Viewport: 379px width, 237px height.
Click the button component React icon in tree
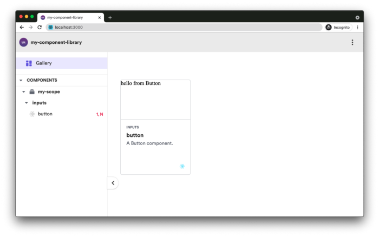click(32, 114)
